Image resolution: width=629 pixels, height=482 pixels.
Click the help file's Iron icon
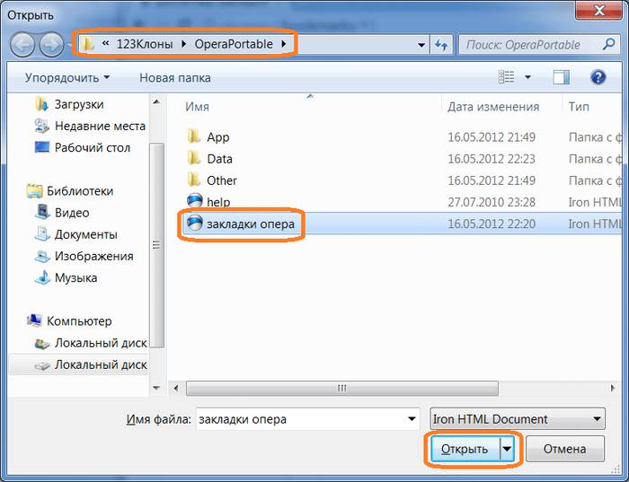195,201
